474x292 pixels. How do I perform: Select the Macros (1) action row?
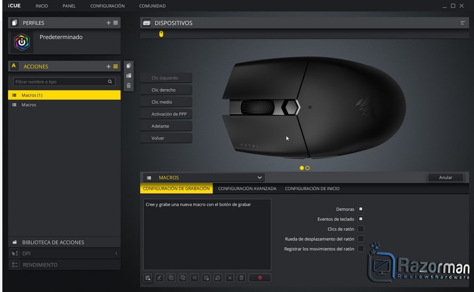coord(64,95)
